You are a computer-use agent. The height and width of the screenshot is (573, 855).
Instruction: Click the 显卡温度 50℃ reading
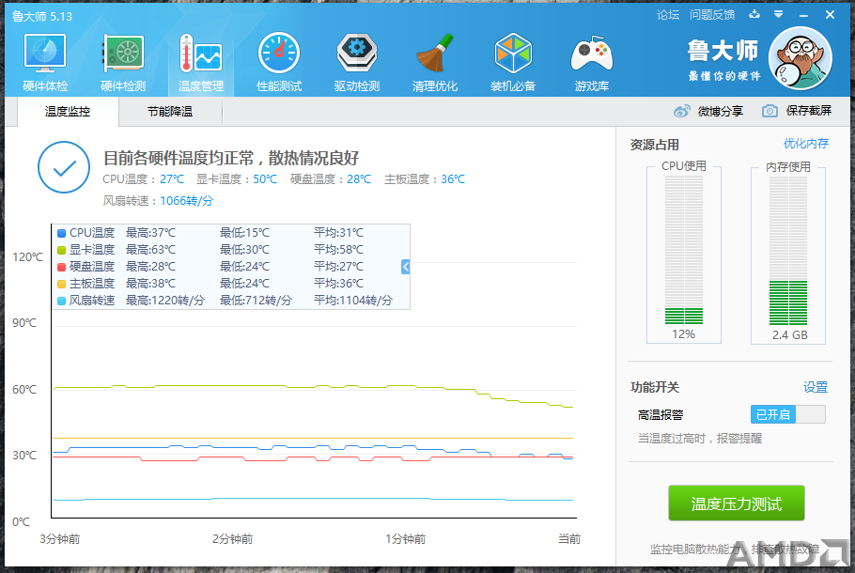coord(237,178)
